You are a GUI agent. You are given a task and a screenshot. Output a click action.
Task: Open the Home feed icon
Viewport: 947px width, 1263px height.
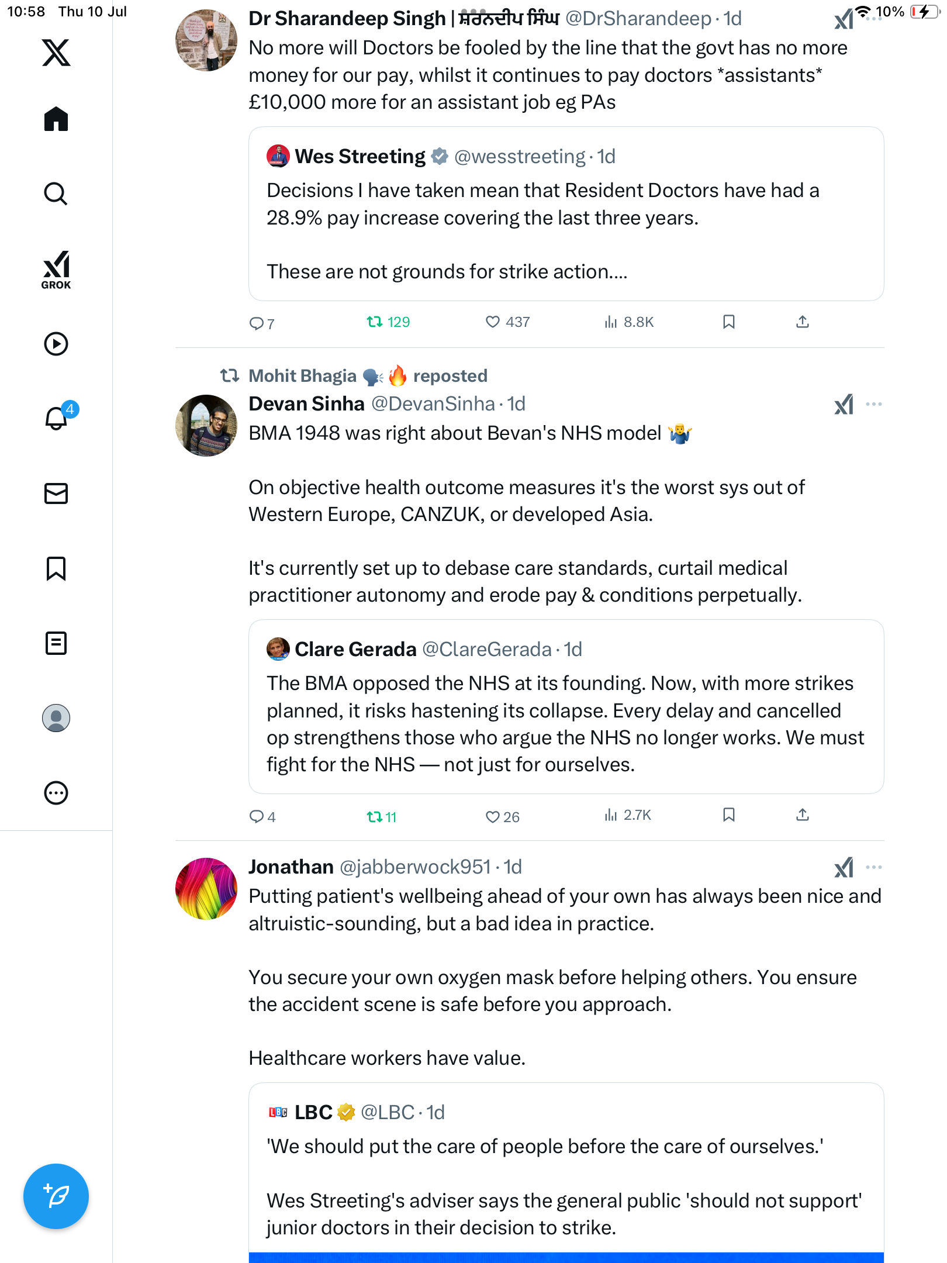point(56,119)
